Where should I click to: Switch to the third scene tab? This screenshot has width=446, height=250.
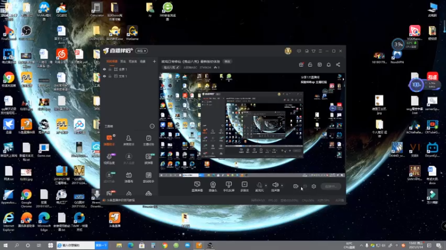click(133, 61)
